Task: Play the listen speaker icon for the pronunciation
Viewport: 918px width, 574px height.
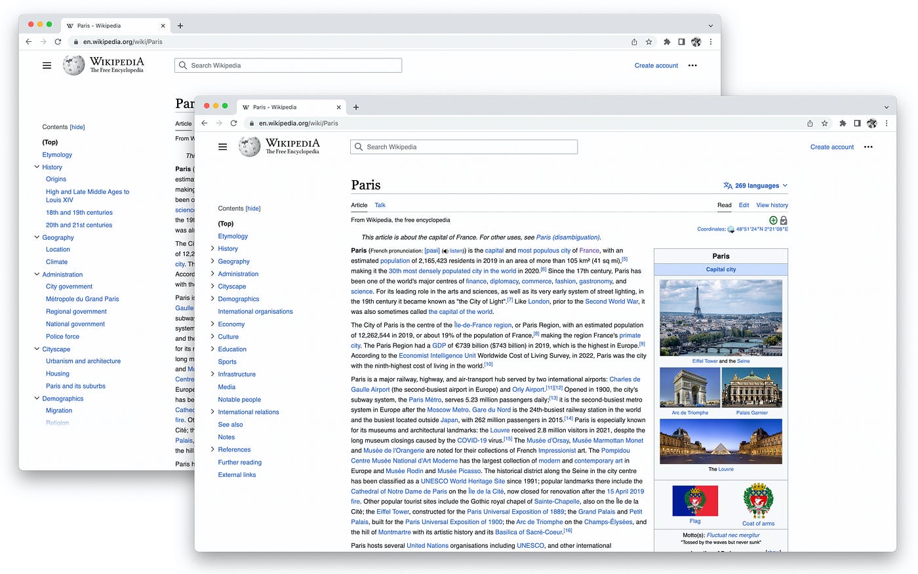Action: click(445, 251)
